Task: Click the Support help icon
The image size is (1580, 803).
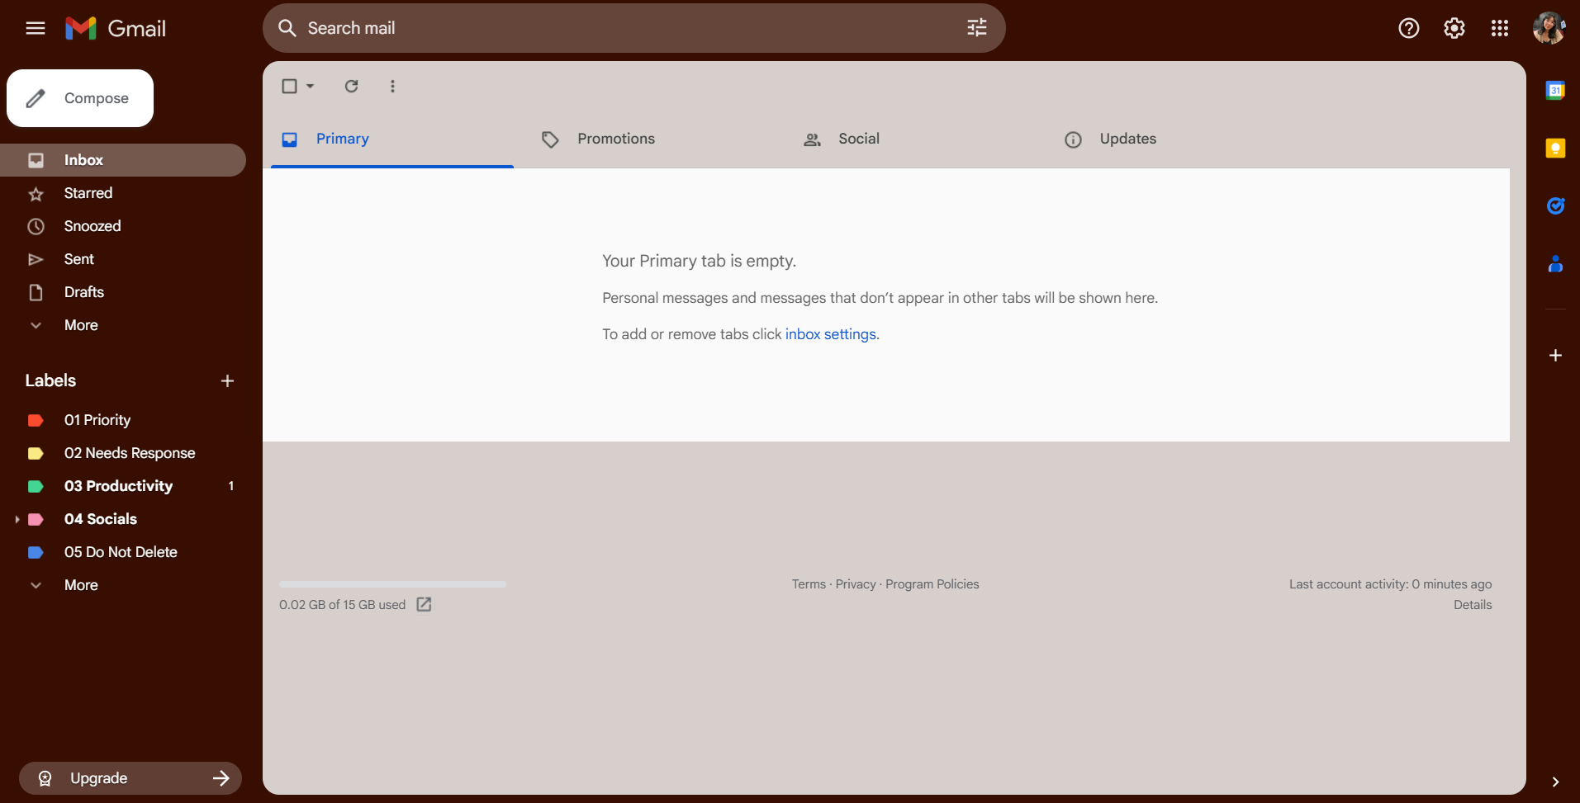Action: [x=1409, y=28]
